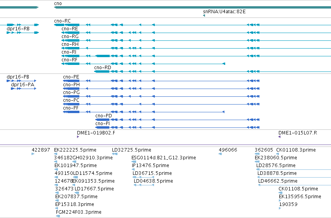Click the small snRNA:U4atac:82E arrow glyph

(x=204, y=16)
